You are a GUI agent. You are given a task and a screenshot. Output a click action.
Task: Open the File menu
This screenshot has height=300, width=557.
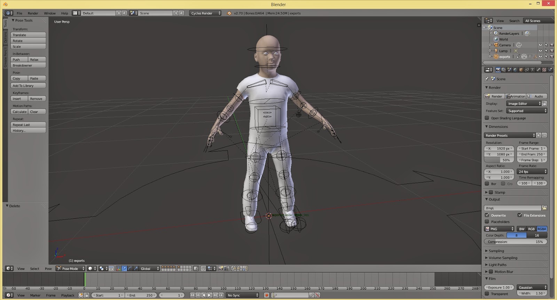(x=19, y=13)
